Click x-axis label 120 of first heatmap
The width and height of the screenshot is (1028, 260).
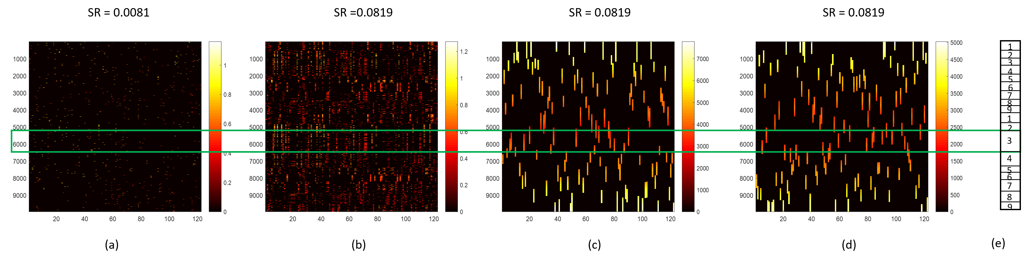tap(197, 219)
